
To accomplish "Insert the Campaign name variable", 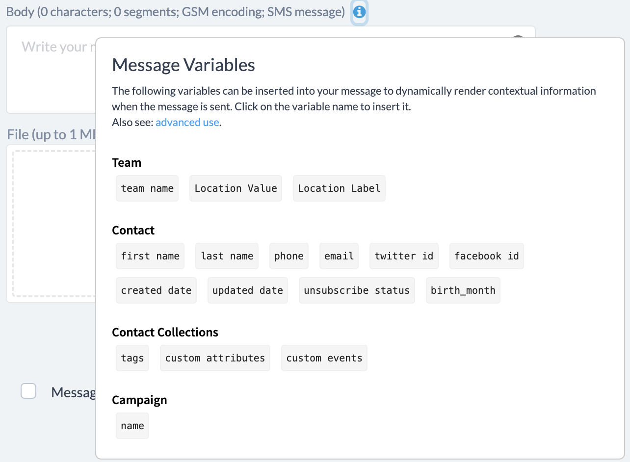I will pyautogui.click(x=132, y=426).
